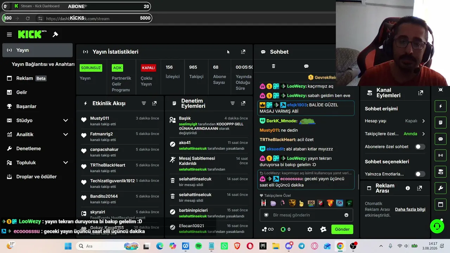Open Windows Start menu

(x=68, y=246)
